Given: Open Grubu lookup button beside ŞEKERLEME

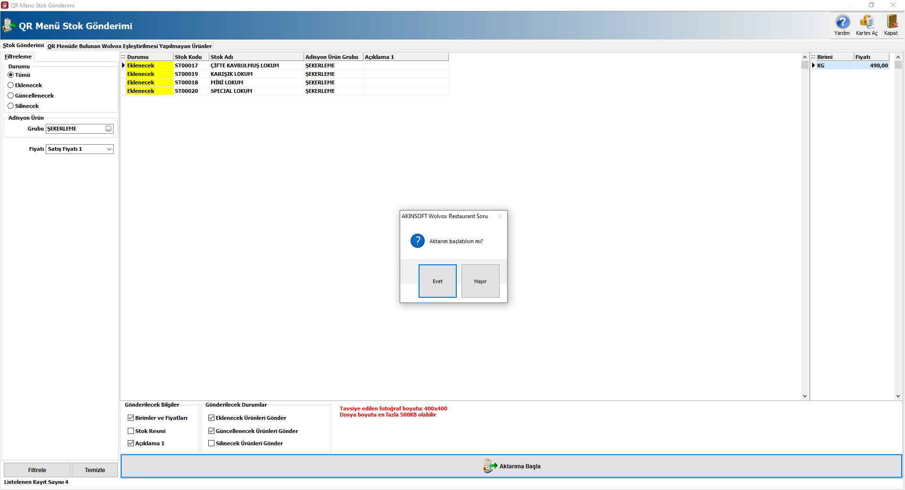Looking at the screenshot, I should coord(108,129).
